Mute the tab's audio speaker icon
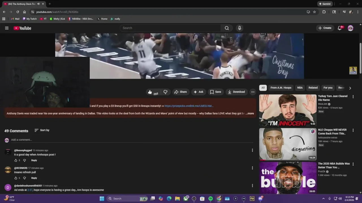 click(x=38, y=4)
